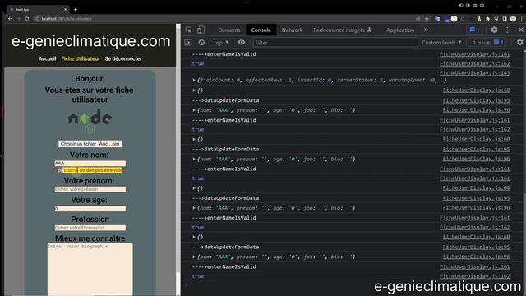Click the 1 issue button

487,43
